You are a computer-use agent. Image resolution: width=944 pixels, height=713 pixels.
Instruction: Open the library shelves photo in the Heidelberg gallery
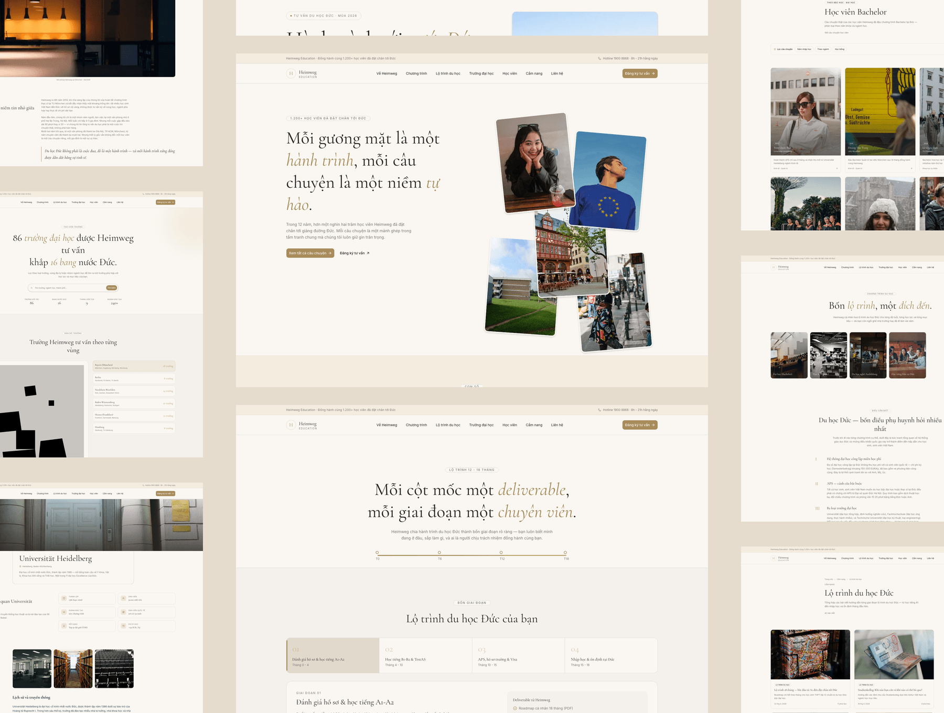73,668
